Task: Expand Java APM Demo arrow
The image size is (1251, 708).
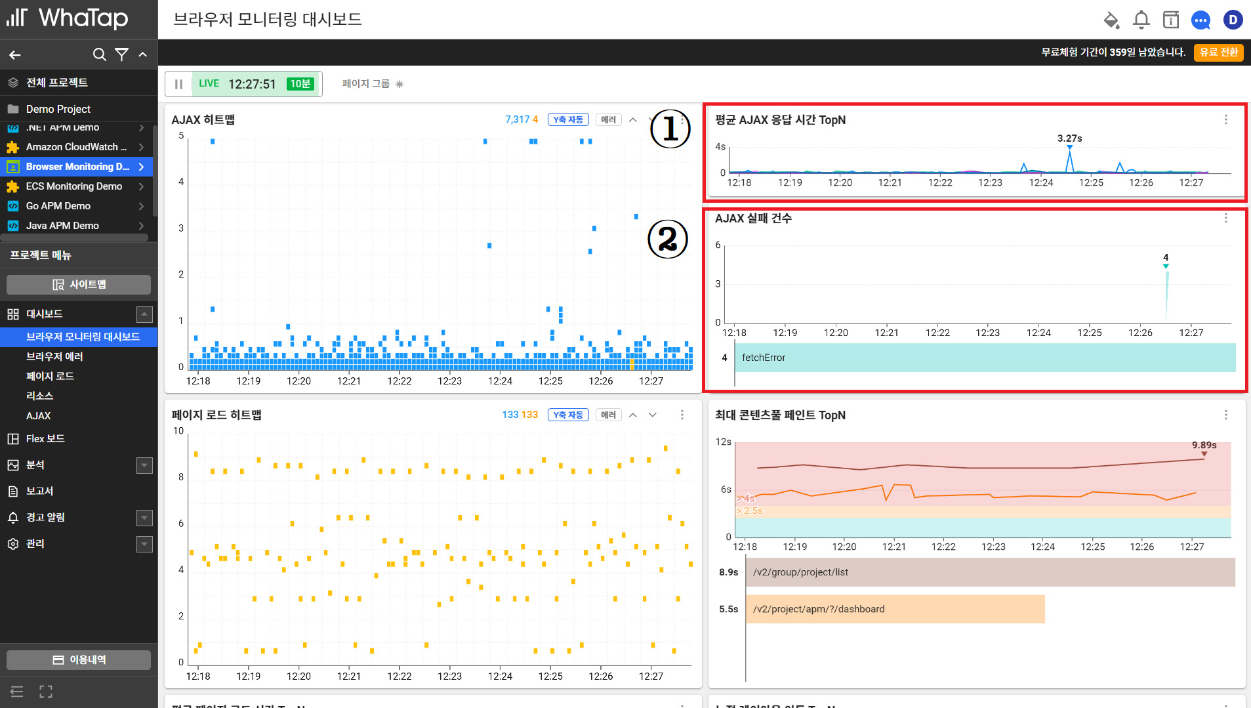Action: tap(141, 226)
